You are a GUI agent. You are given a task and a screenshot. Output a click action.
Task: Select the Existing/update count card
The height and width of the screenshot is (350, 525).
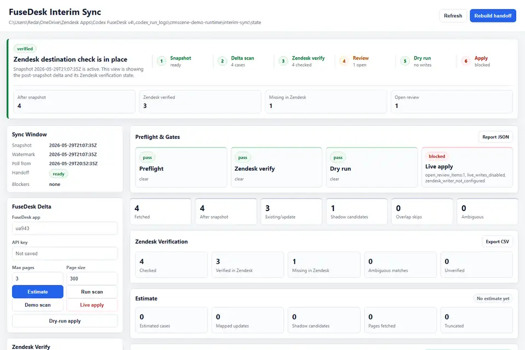pyautogui.click(x=291, y=212)
